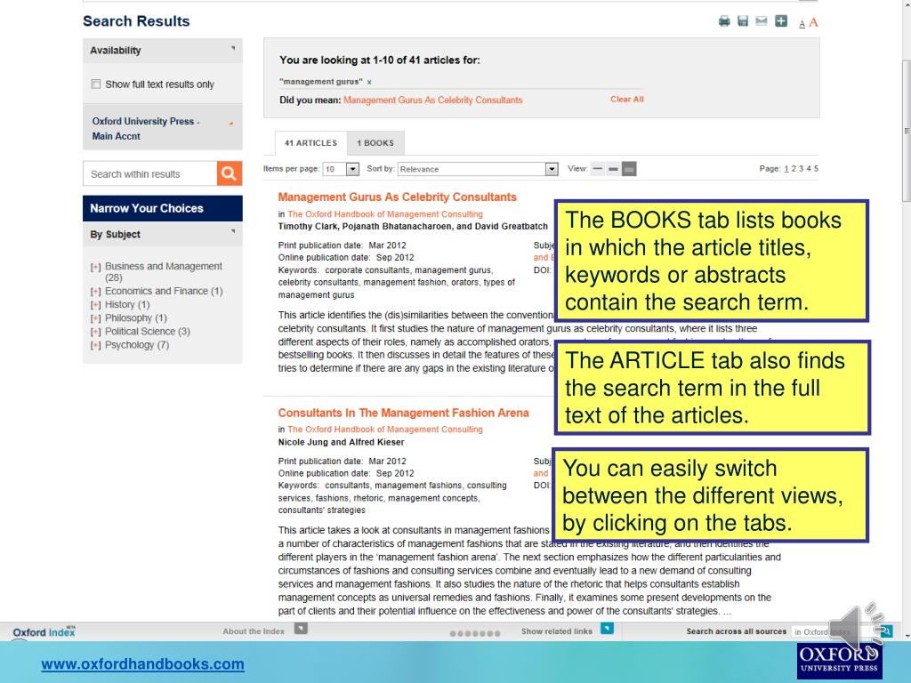
Task: Click the Psychology (7) subject label
Action: pyautogui.click(x=137, y=345)
